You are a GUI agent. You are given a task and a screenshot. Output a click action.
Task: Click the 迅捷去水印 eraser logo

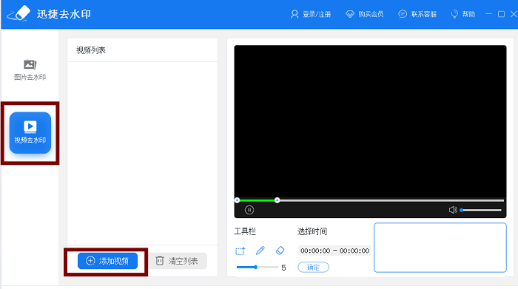(x=18, y=14)
